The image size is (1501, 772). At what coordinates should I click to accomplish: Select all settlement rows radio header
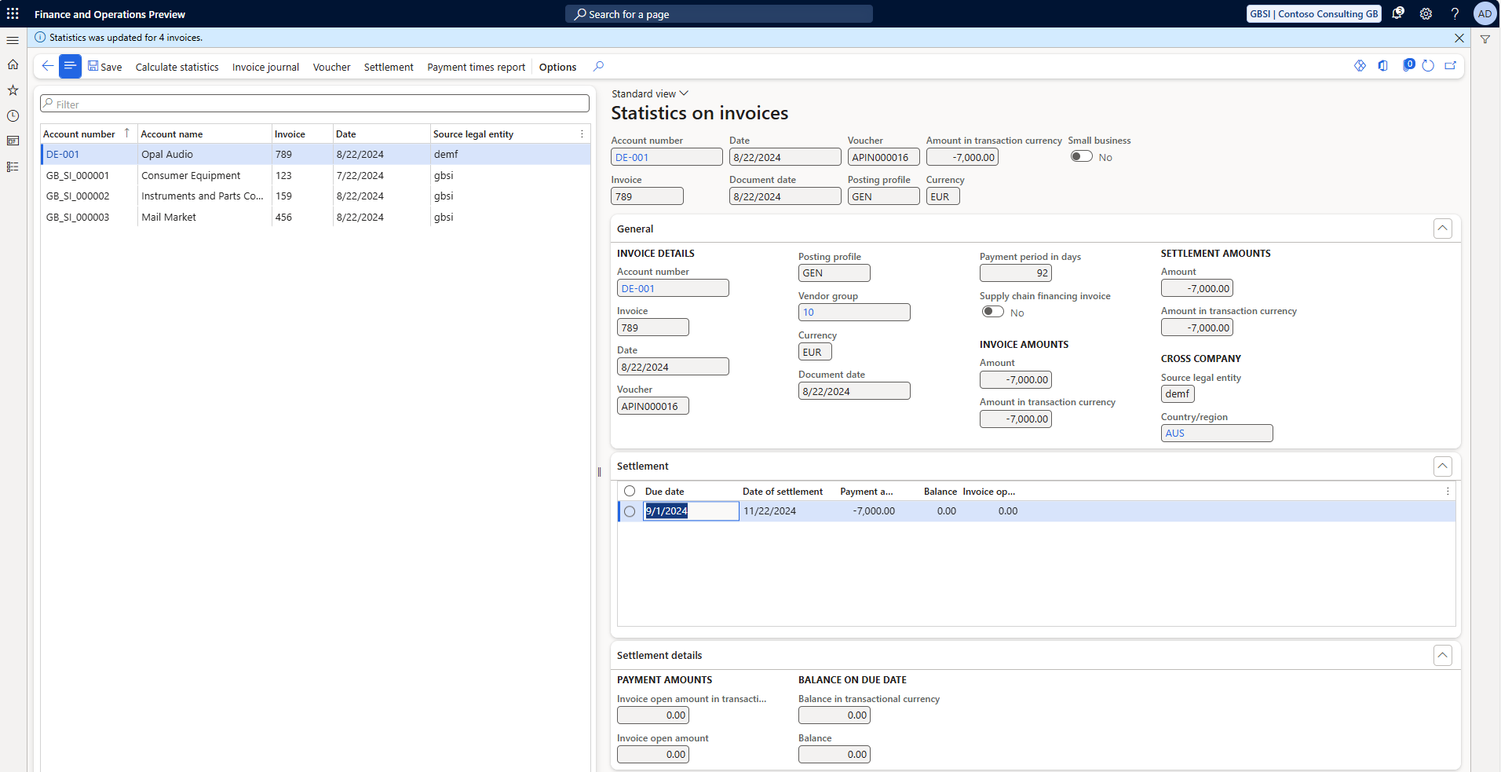click(630, 491)
